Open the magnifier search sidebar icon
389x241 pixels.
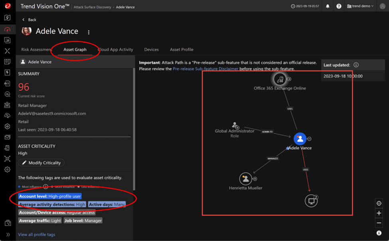[x=8, y=94]
